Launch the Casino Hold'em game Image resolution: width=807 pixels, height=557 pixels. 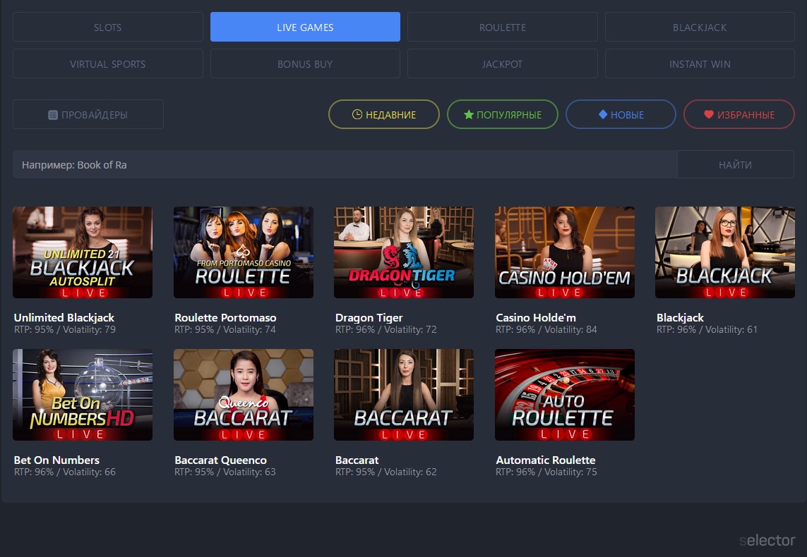point(564,252)
